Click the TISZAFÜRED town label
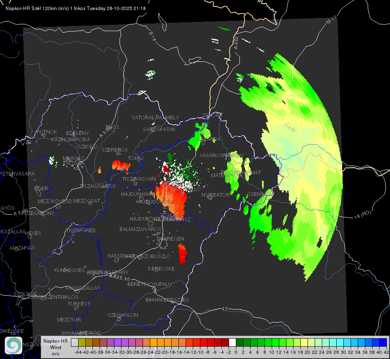Screen dimensions: 390x359 click(81, 231)
